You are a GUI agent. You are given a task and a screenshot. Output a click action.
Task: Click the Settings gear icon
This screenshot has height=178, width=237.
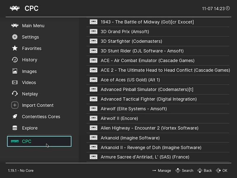[x=15, y=37]
